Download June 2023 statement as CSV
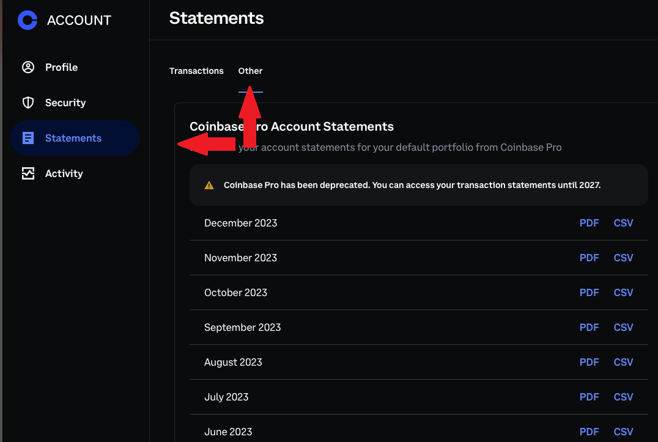The width and height of the screenshot is (658, 442). [x=623, y=432]
